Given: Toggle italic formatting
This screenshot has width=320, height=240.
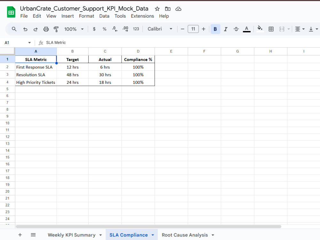Looking at the screenshot, I should pyautogui.click(x=226, y=29).
